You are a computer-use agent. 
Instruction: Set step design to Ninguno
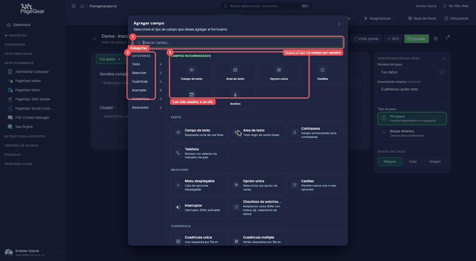click(x=390, y=161)
